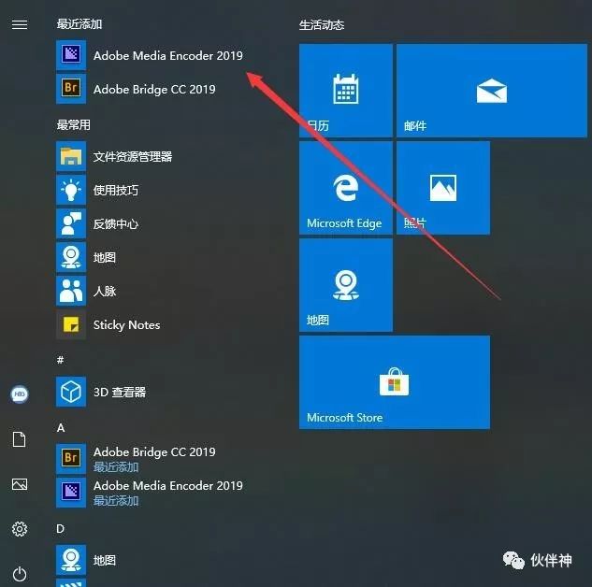Screen dimensions: 592x587
Task: Open 地图 in the 最常用 list
Action: pos(86,257)
